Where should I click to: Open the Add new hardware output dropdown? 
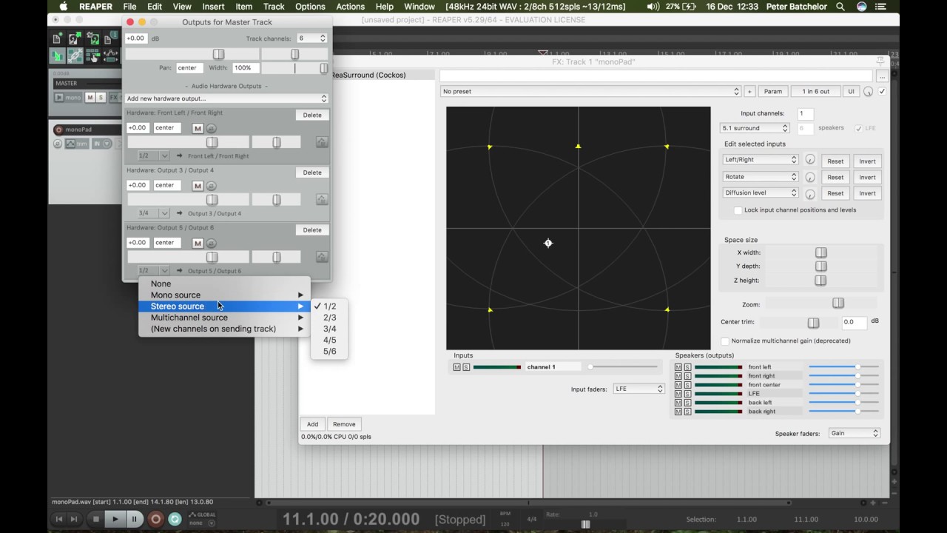(x=226, y=98)
